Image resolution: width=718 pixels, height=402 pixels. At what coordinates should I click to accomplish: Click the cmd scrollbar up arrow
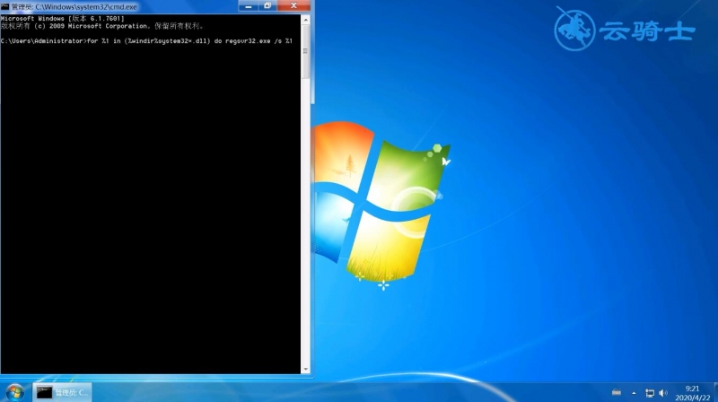tap(305, 20)
